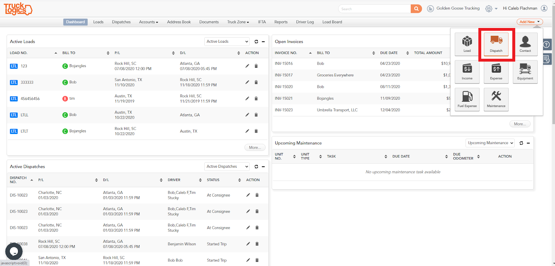
Task: Select the Groceries Everywhere invoice cell
Action: (335, 75)
